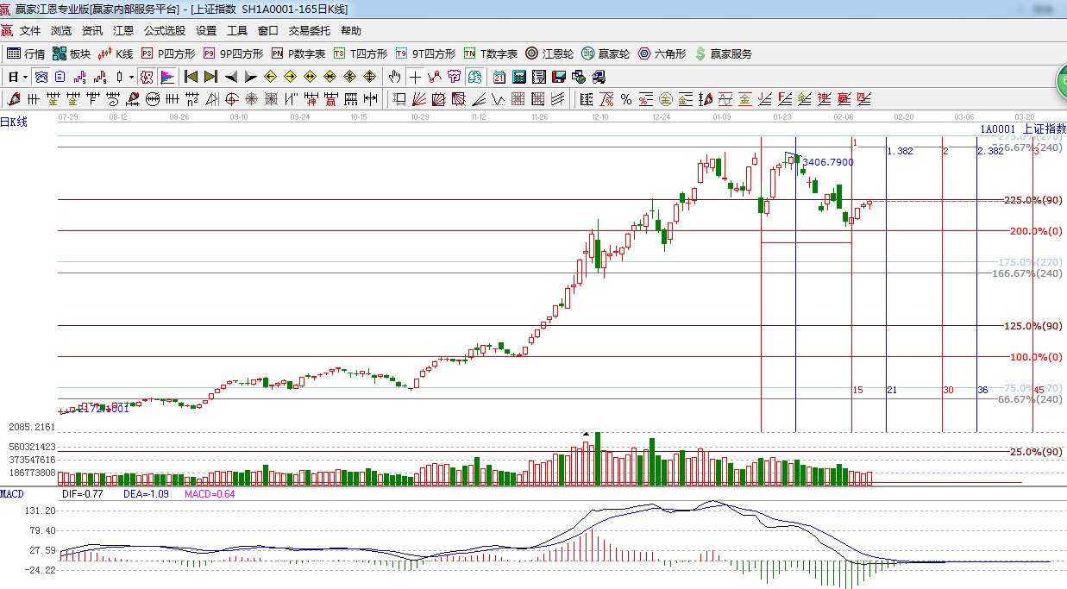The image size is (1067, 589).
Task: Select the hand pan tool icon
Action: (395, 77)
